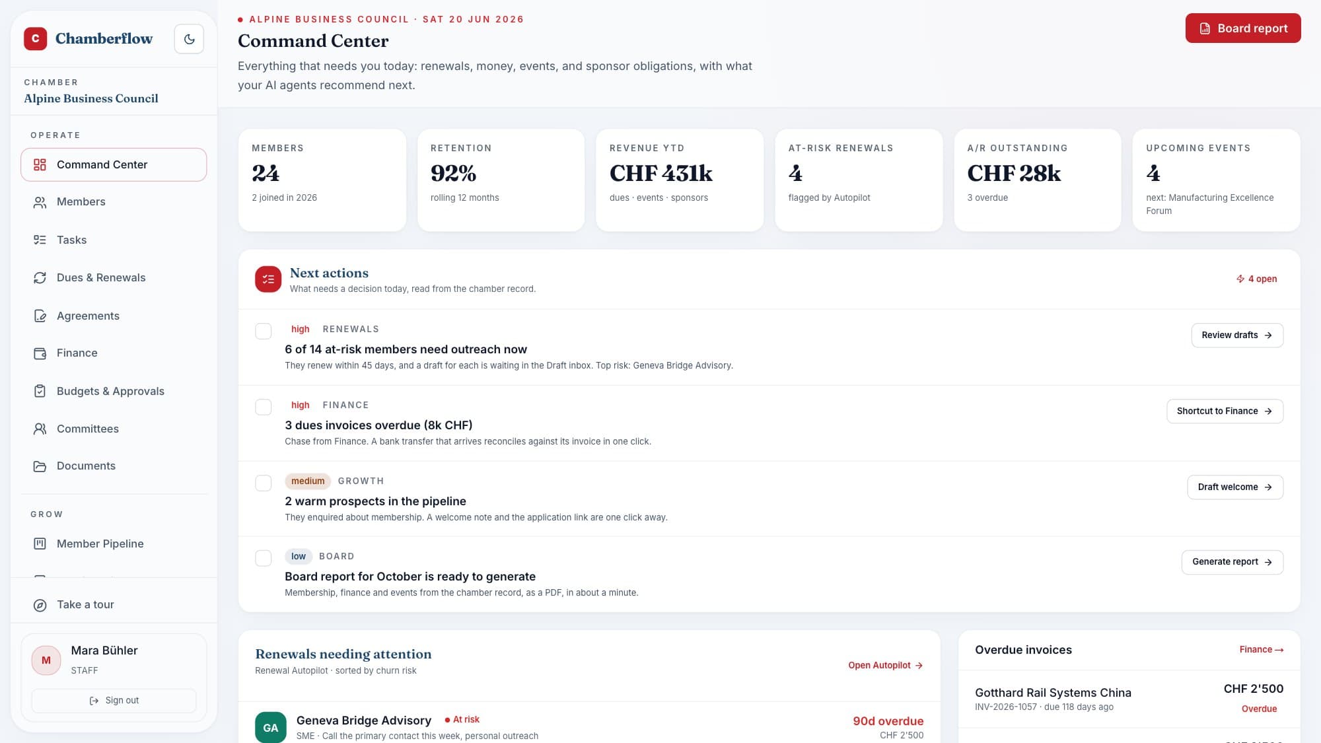Follow the Finance link in Overdue invoices
The width and height of the screenshot is (1321, 743).
(1261, 650)
